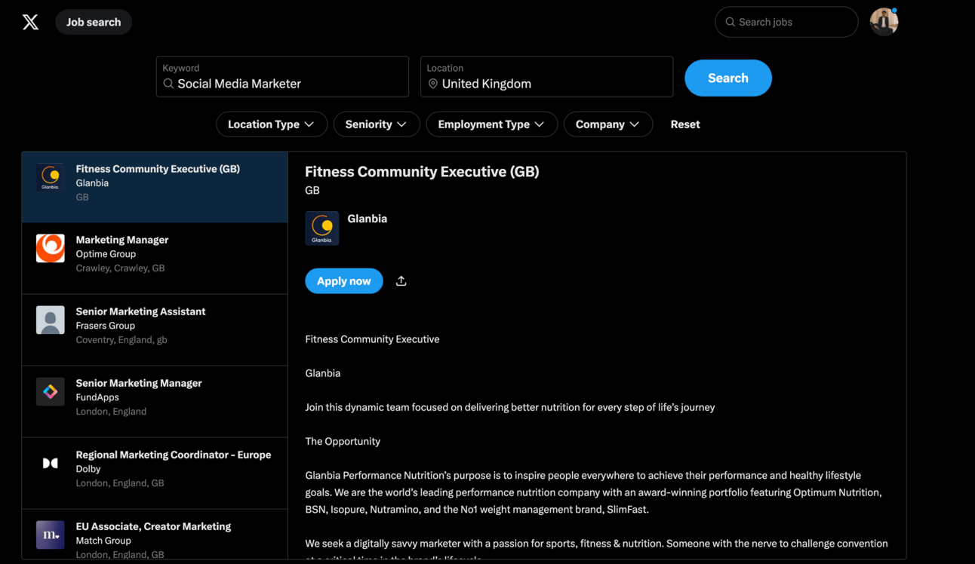Expand the Location Type filter
The width and height of the screenshot is (975, 564).
click(x=272, y=124)
